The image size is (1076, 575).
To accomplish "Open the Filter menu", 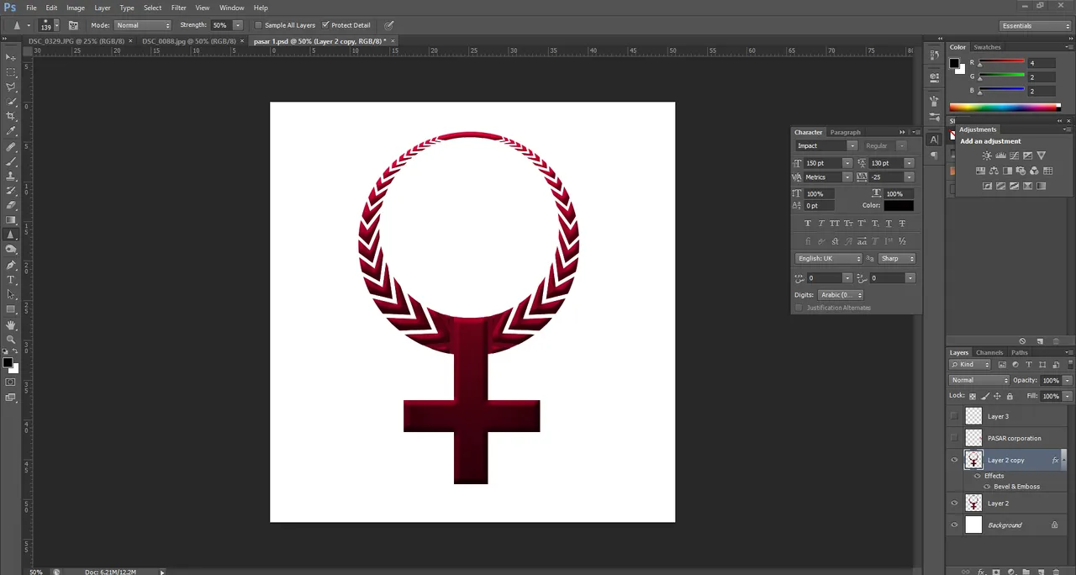I will (178, 8).
